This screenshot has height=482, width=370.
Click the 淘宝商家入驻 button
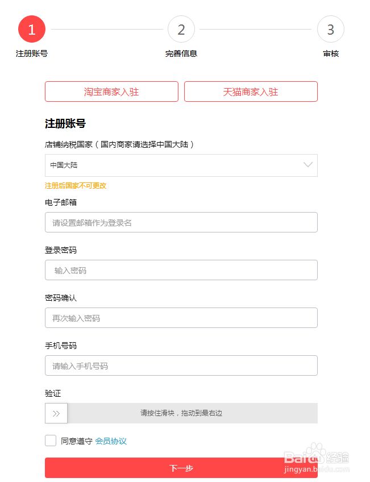[x=111, y=92]
